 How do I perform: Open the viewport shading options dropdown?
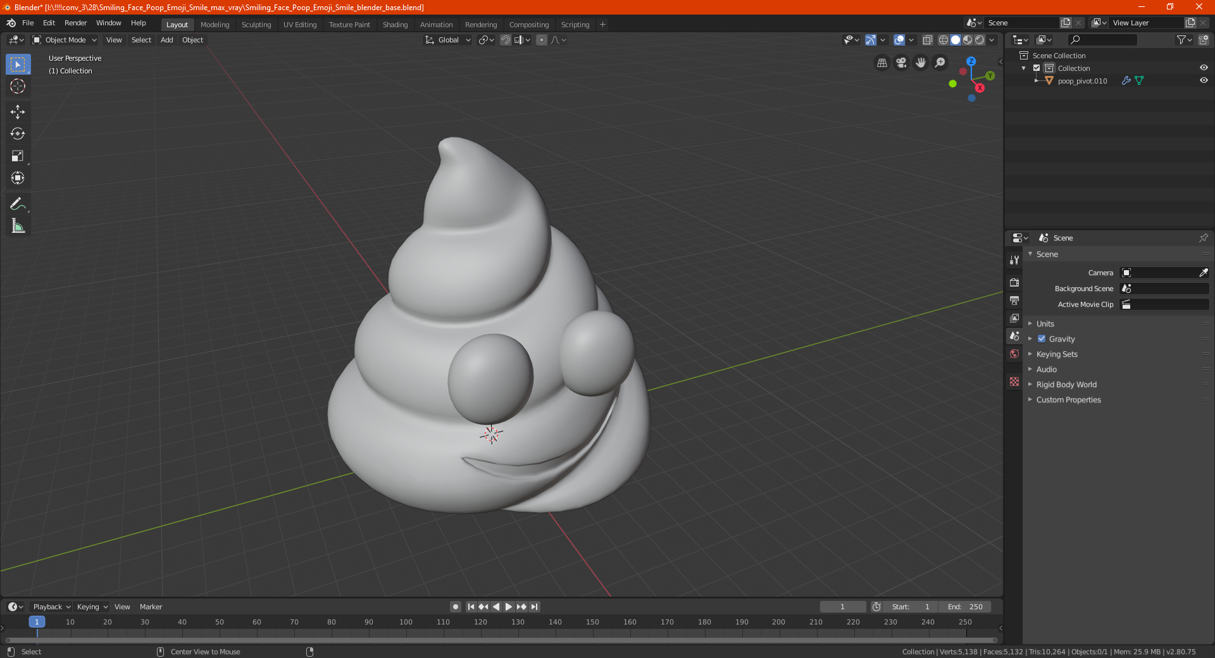(x=992, y=40)
